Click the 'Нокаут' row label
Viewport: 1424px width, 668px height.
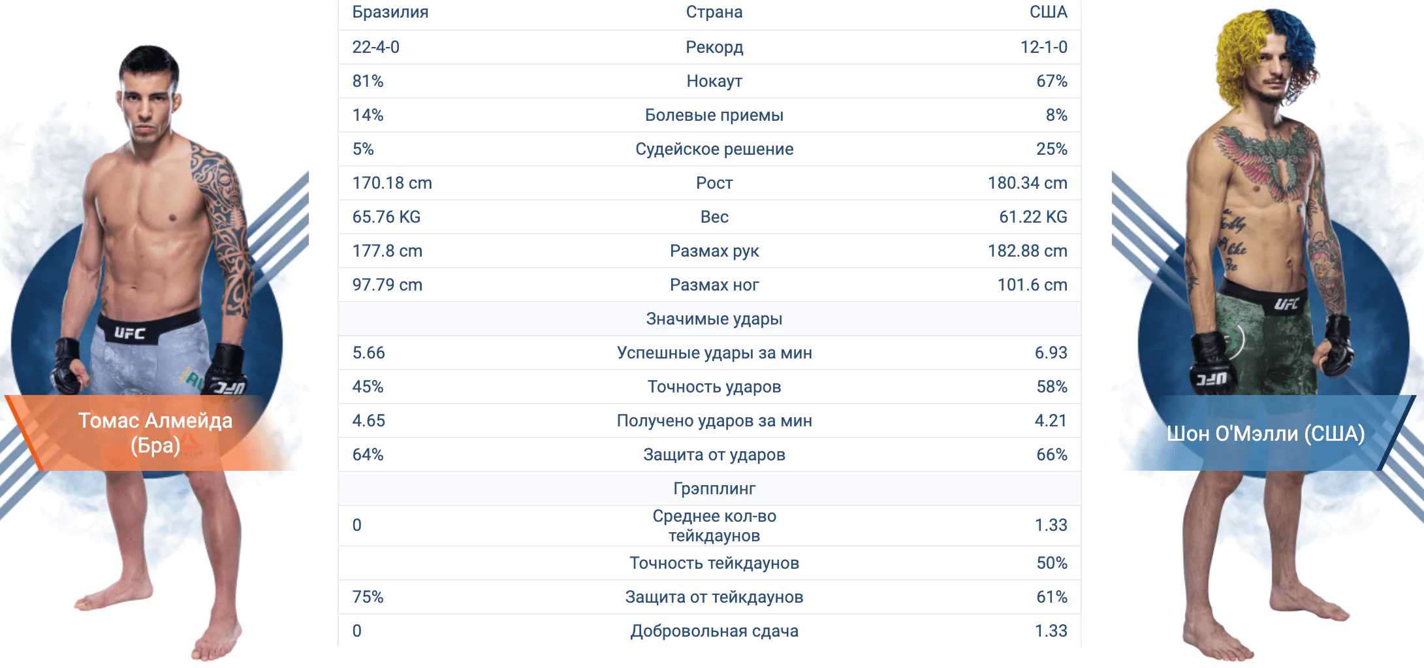[714, 81]
